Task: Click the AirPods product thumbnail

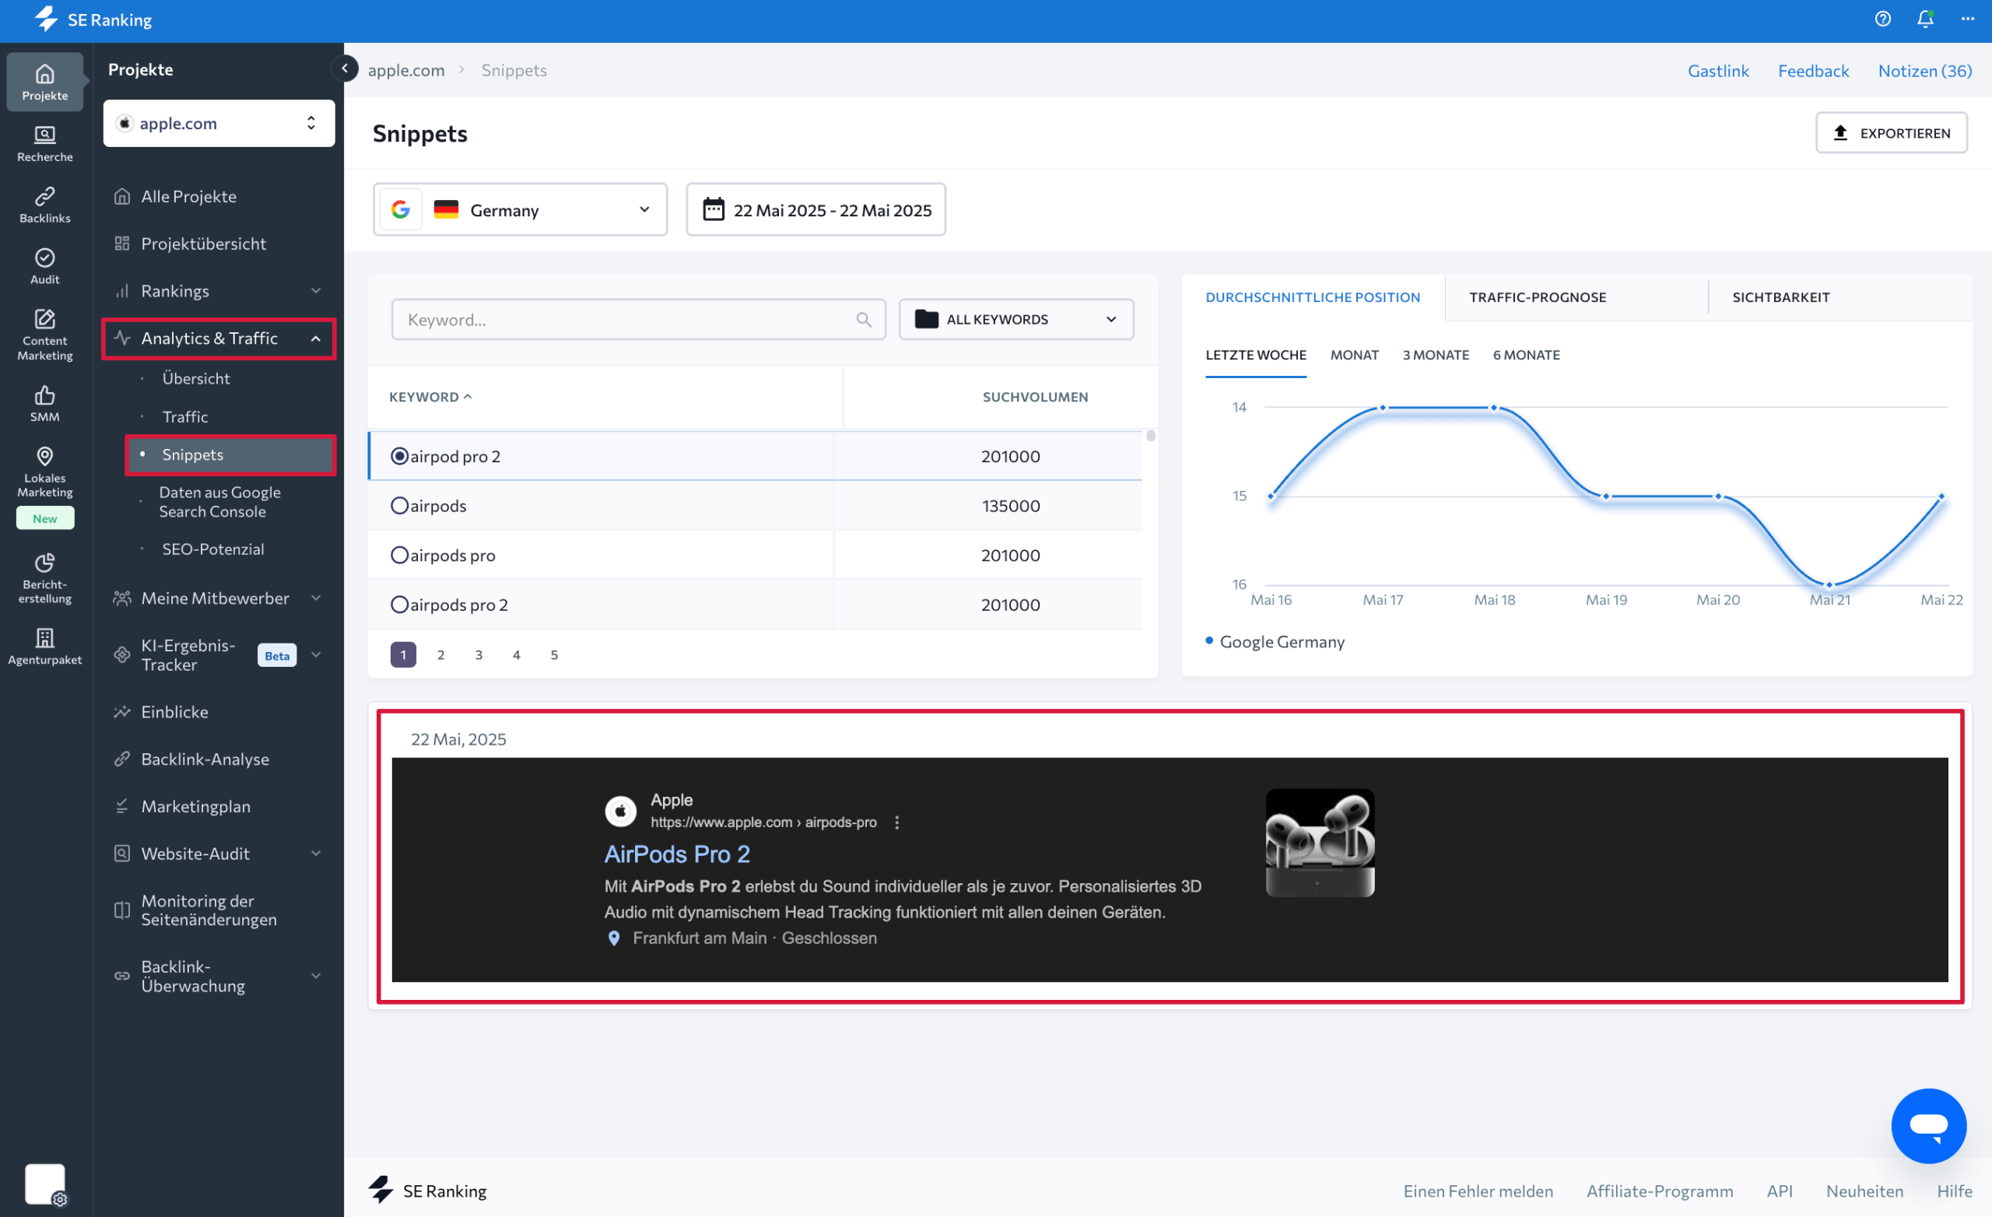Action: point(1320,843)
